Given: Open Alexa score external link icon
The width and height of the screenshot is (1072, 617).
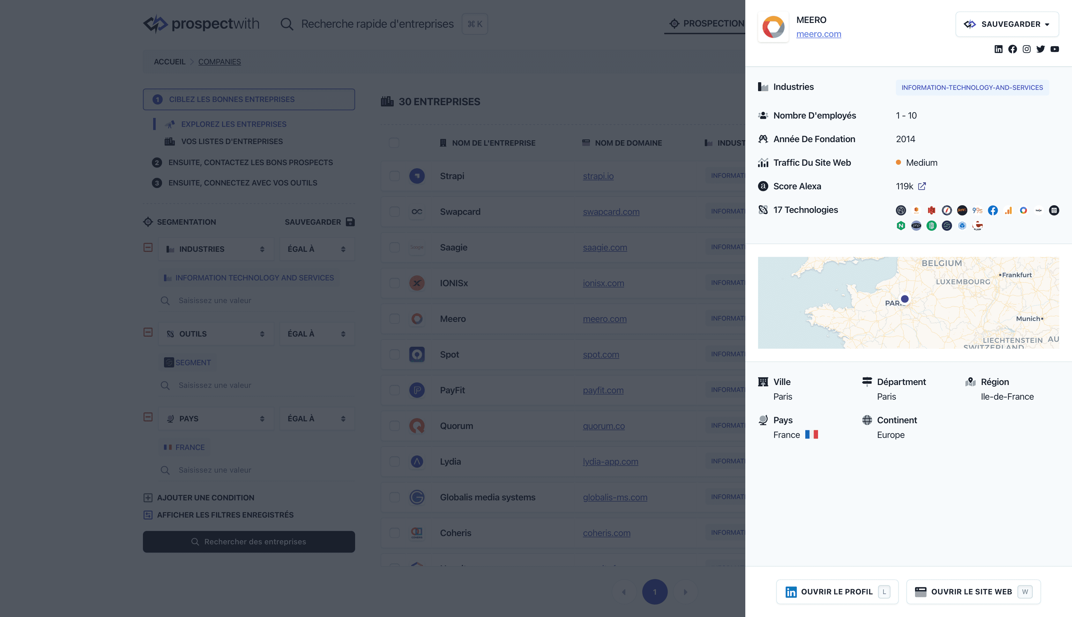Looking at the screenshot, I should [x=922, y=186].
